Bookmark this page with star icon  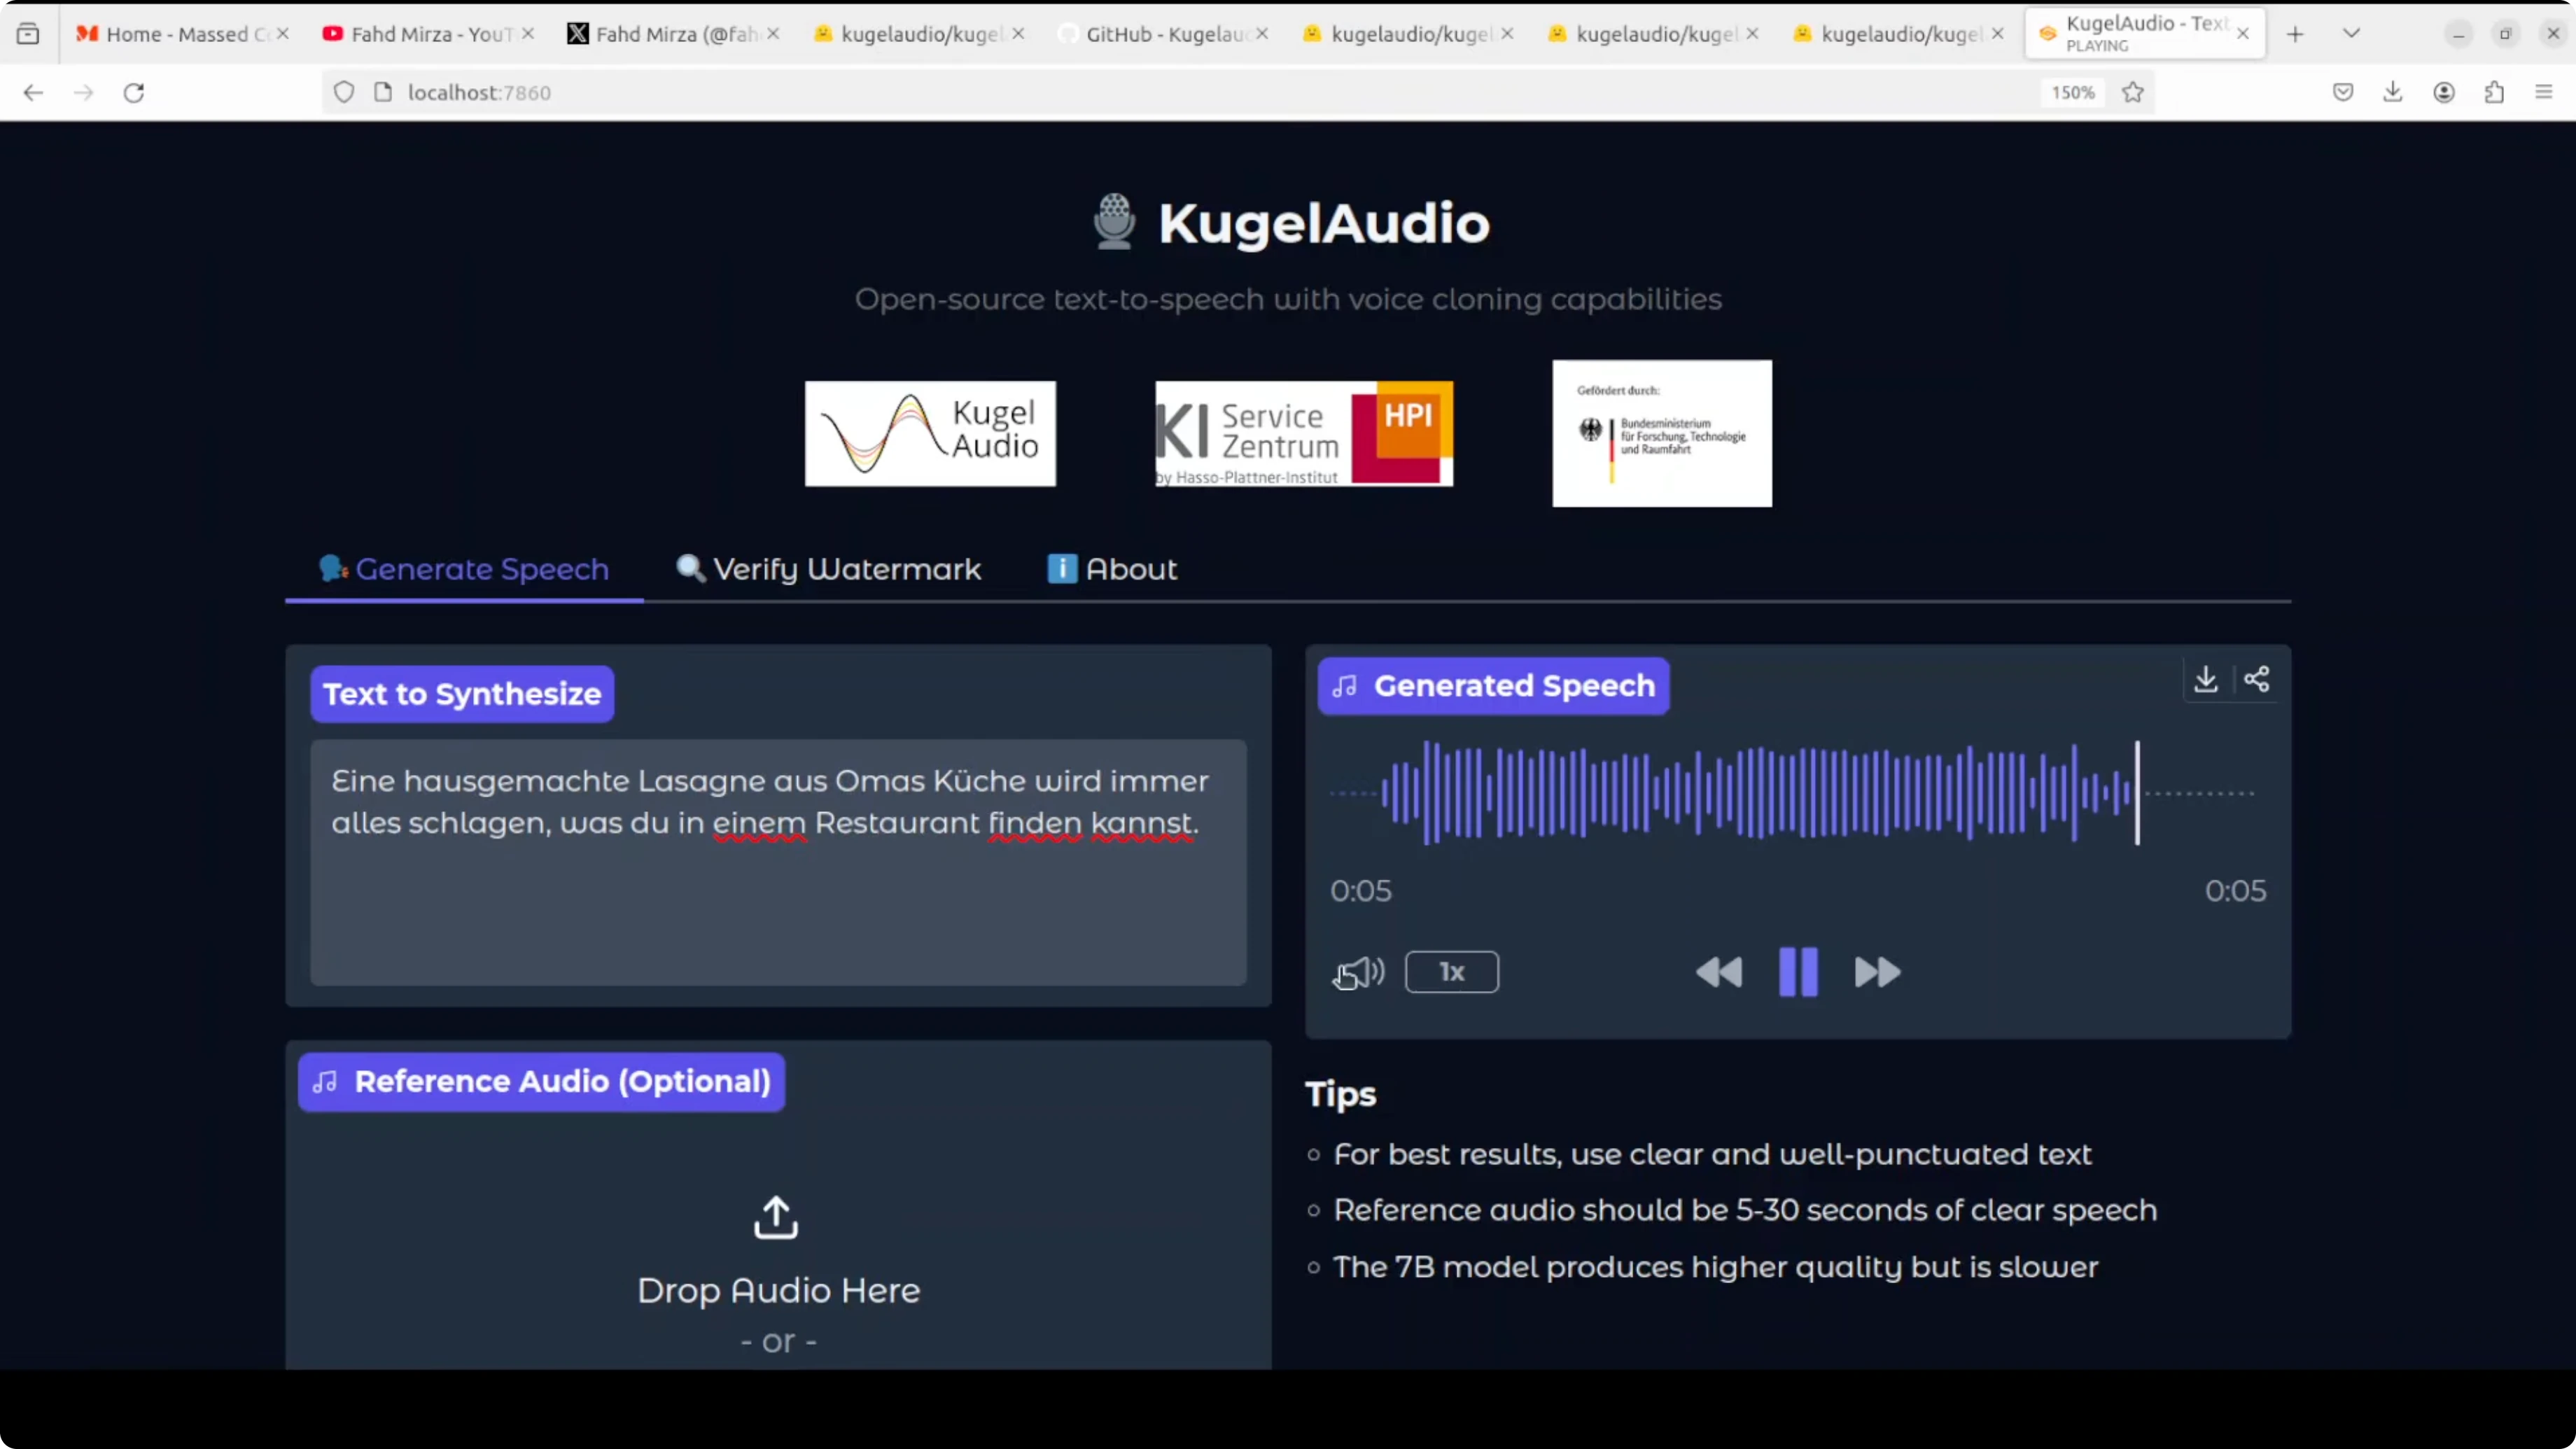point(2133,93)
